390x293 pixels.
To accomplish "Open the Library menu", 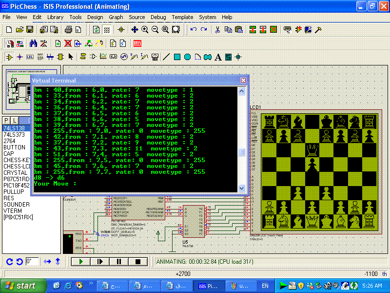I will pyautogui.click(x=55, y=17).
